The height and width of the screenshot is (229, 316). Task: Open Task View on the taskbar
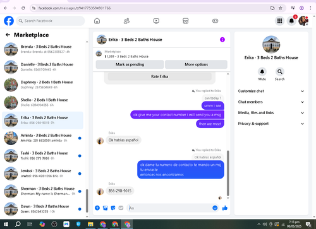click(x=30, y=224)
